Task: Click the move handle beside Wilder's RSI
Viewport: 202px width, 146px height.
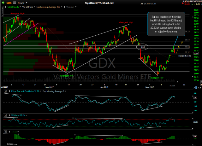Action: [x=9, y=115]
